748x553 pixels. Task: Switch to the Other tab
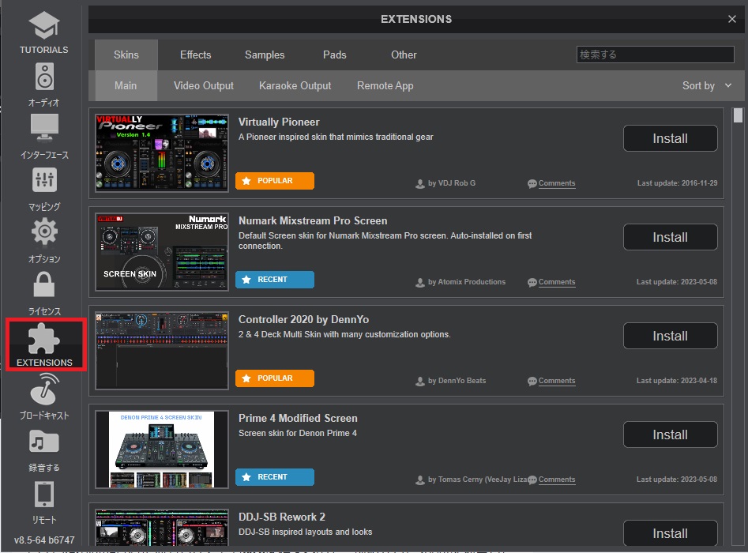tap(404, 55)
